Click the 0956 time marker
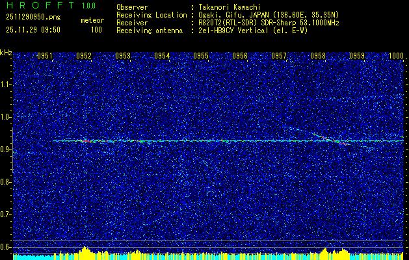Viewport: 409px width, 260px height. (240, 56)
